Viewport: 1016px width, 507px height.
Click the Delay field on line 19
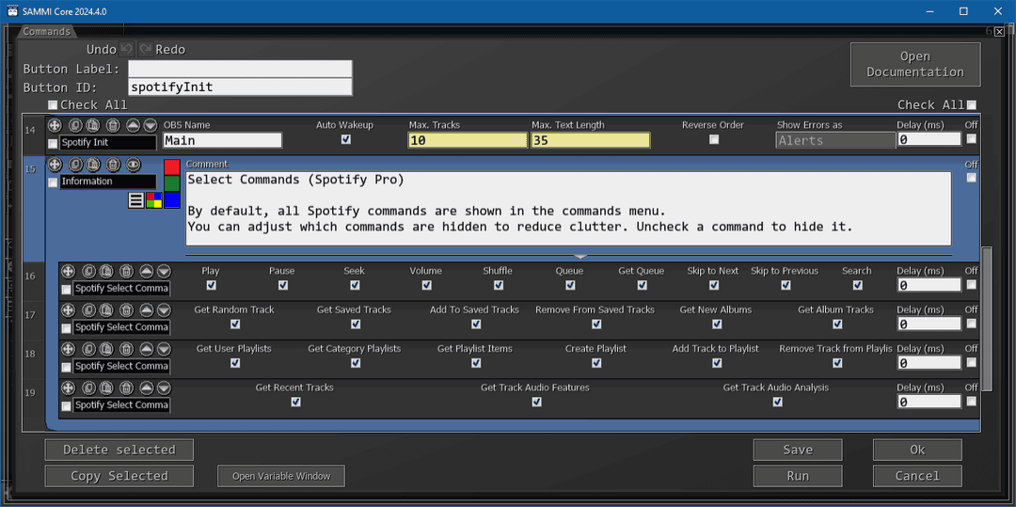coord(929,402)
